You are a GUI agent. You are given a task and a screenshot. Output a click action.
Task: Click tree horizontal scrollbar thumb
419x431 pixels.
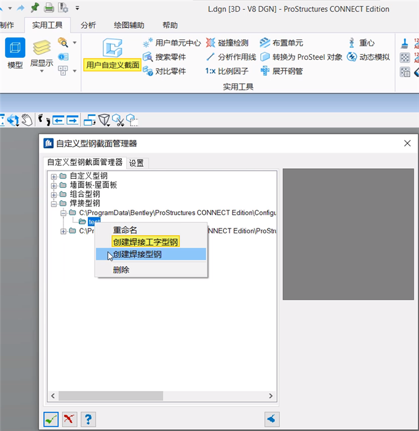click(x=111, y=396)
